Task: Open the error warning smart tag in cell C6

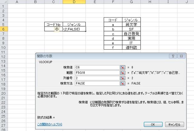Action: click(x=57, y=29)
